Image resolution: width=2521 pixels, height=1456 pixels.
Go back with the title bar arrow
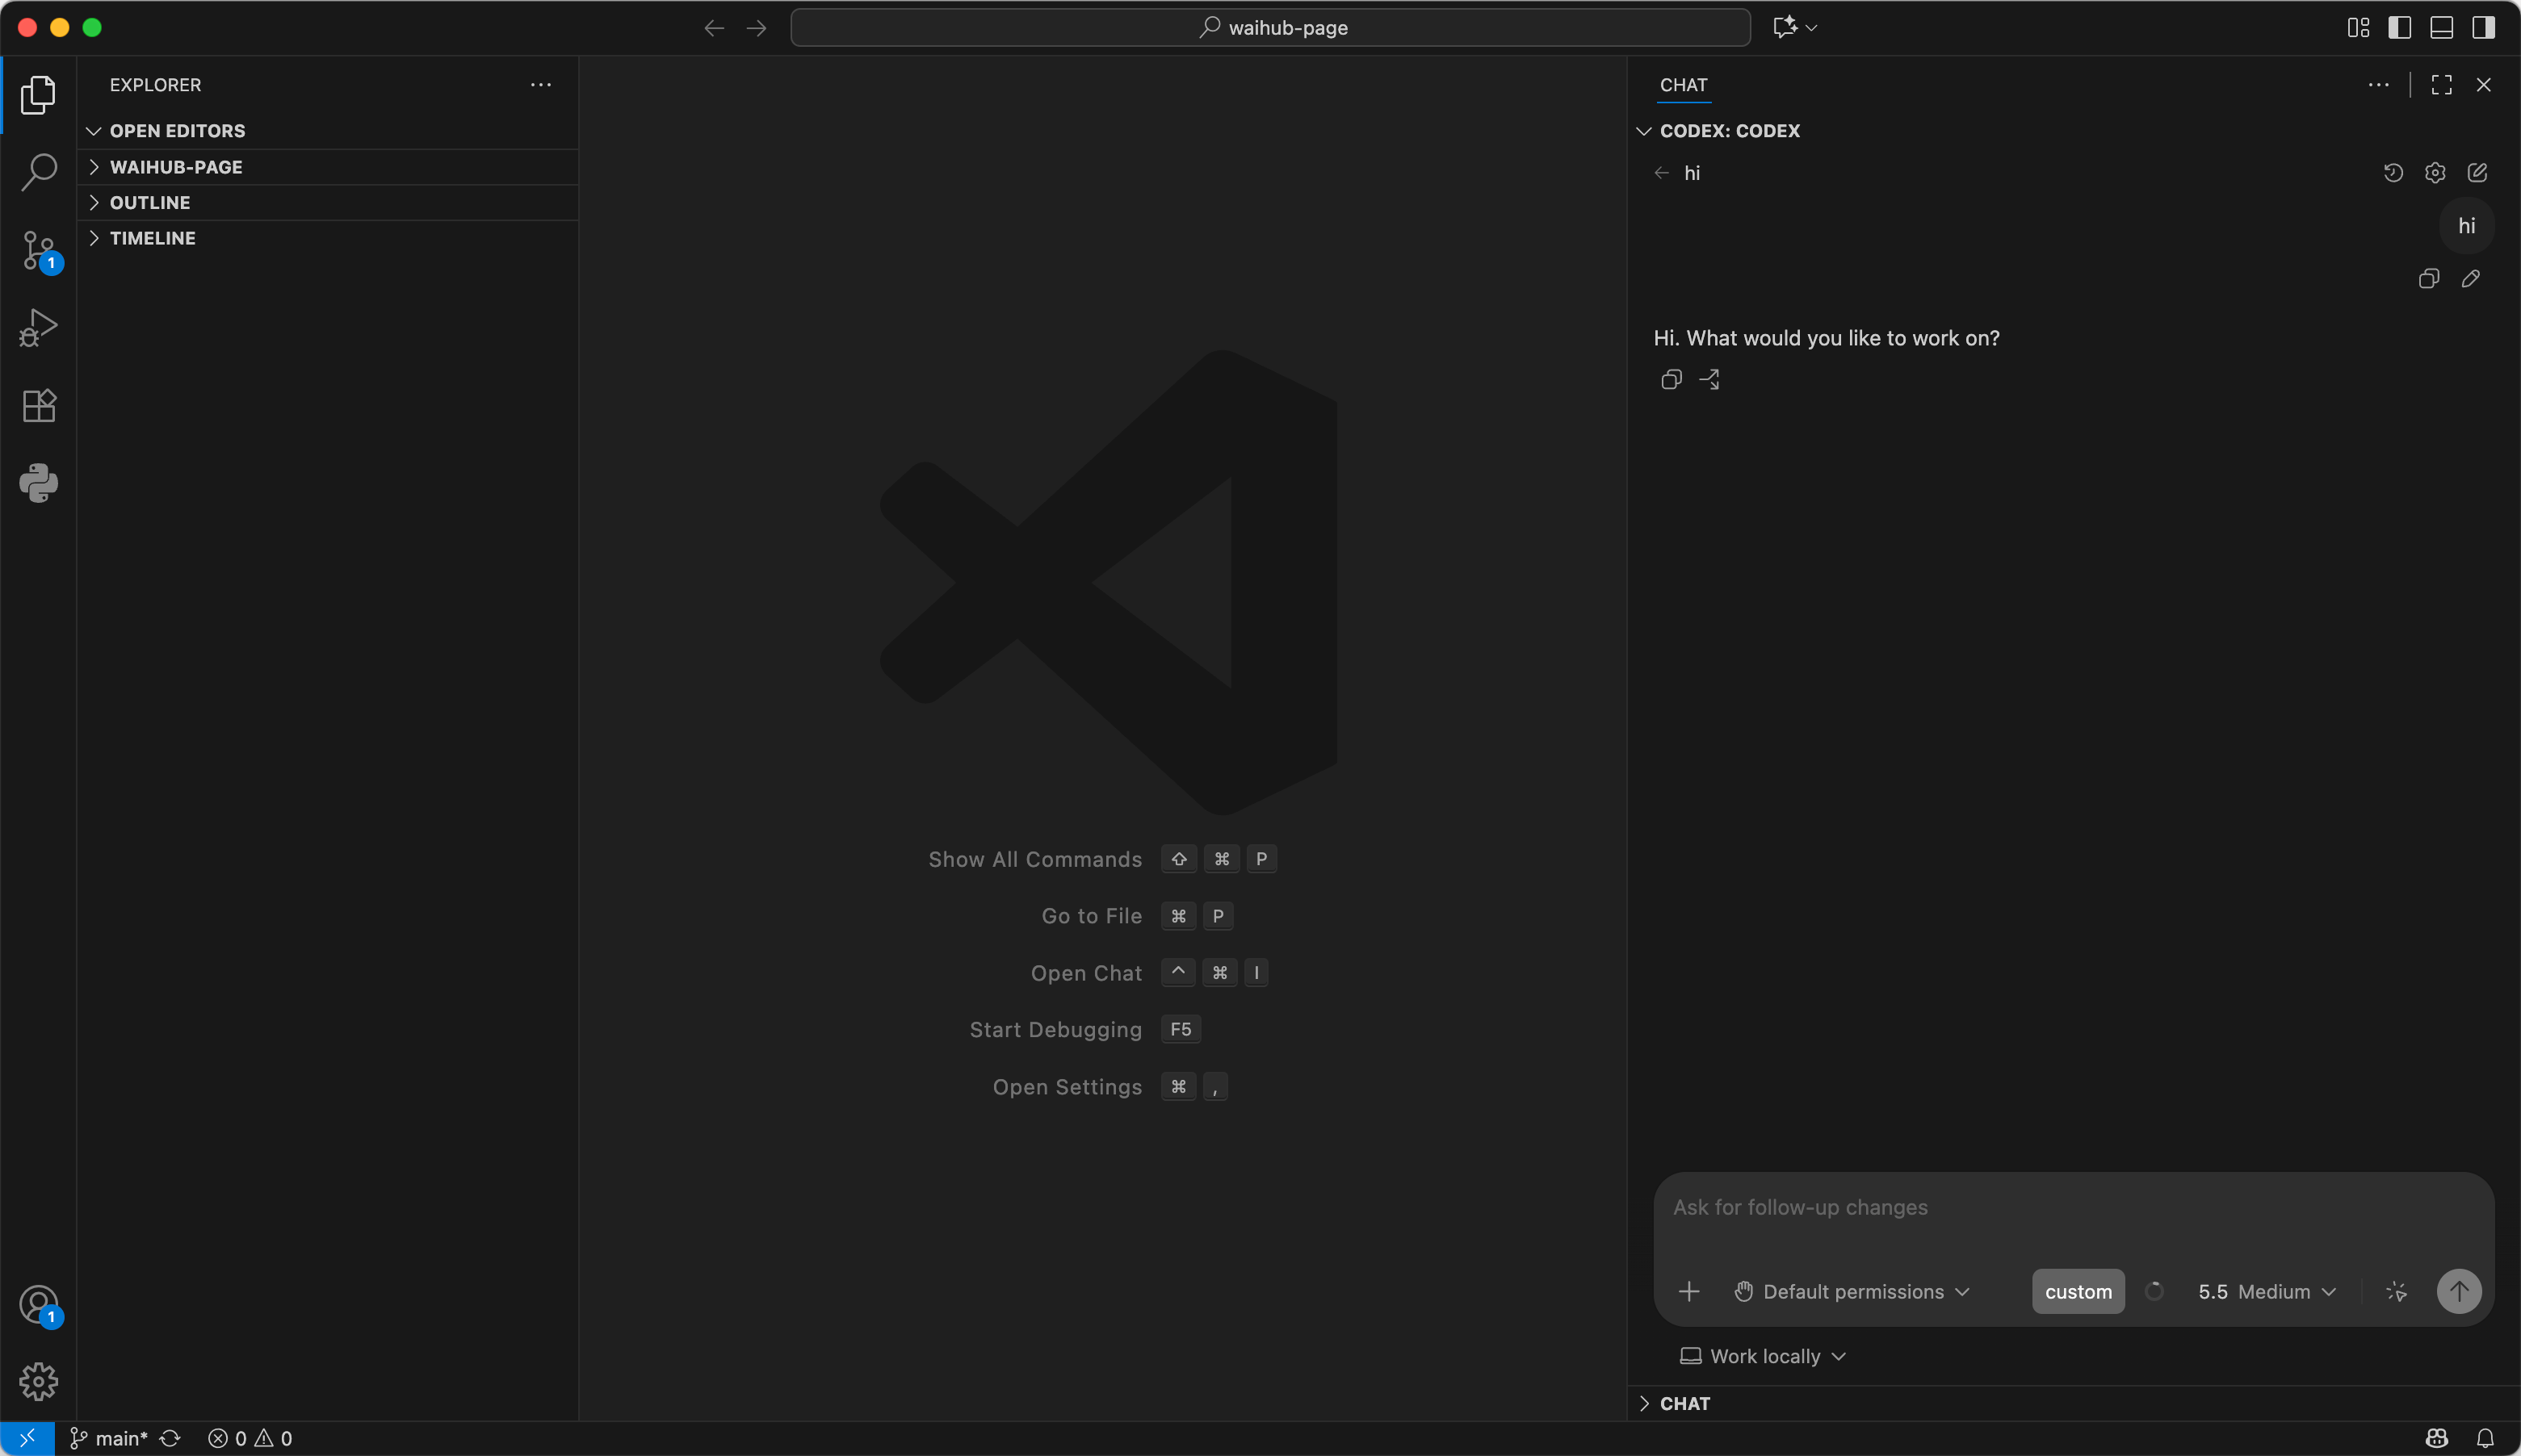point(713,28)
